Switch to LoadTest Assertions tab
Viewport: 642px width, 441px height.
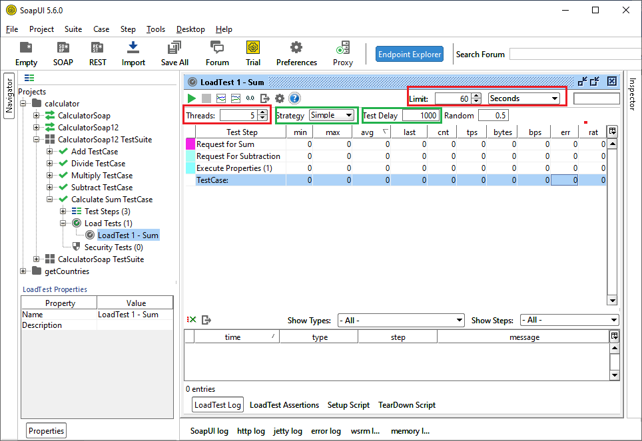tap(284, 405)
